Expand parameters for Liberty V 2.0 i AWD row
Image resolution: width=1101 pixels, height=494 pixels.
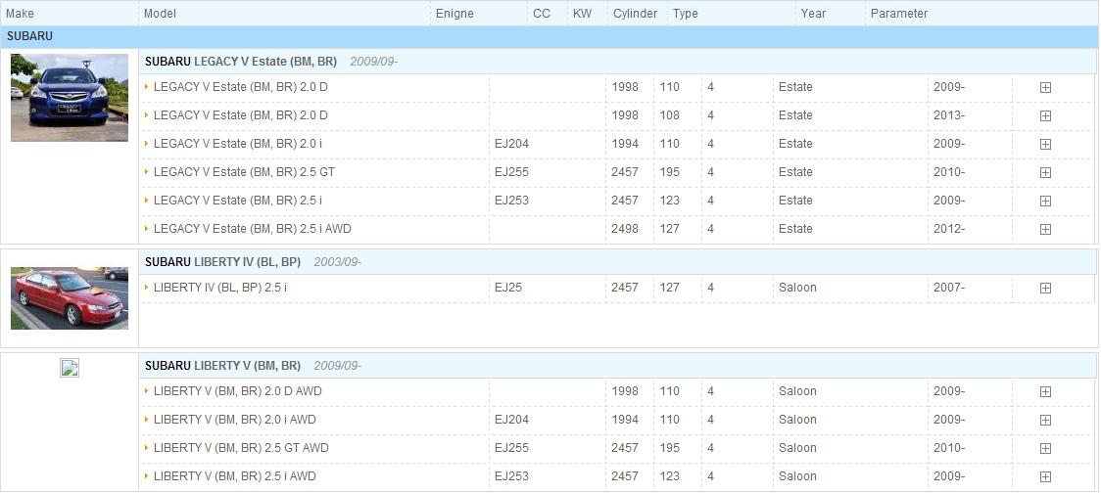click(1045, 420)
